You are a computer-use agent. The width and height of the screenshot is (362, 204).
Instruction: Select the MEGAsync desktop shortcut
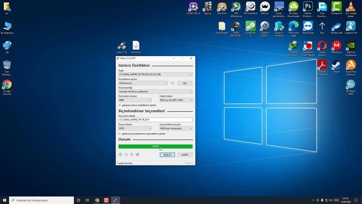337,48
